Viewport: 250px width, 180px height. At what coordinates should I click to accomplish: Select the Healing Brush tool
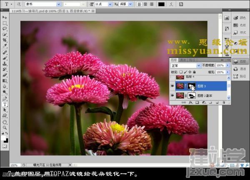point(5,52)
